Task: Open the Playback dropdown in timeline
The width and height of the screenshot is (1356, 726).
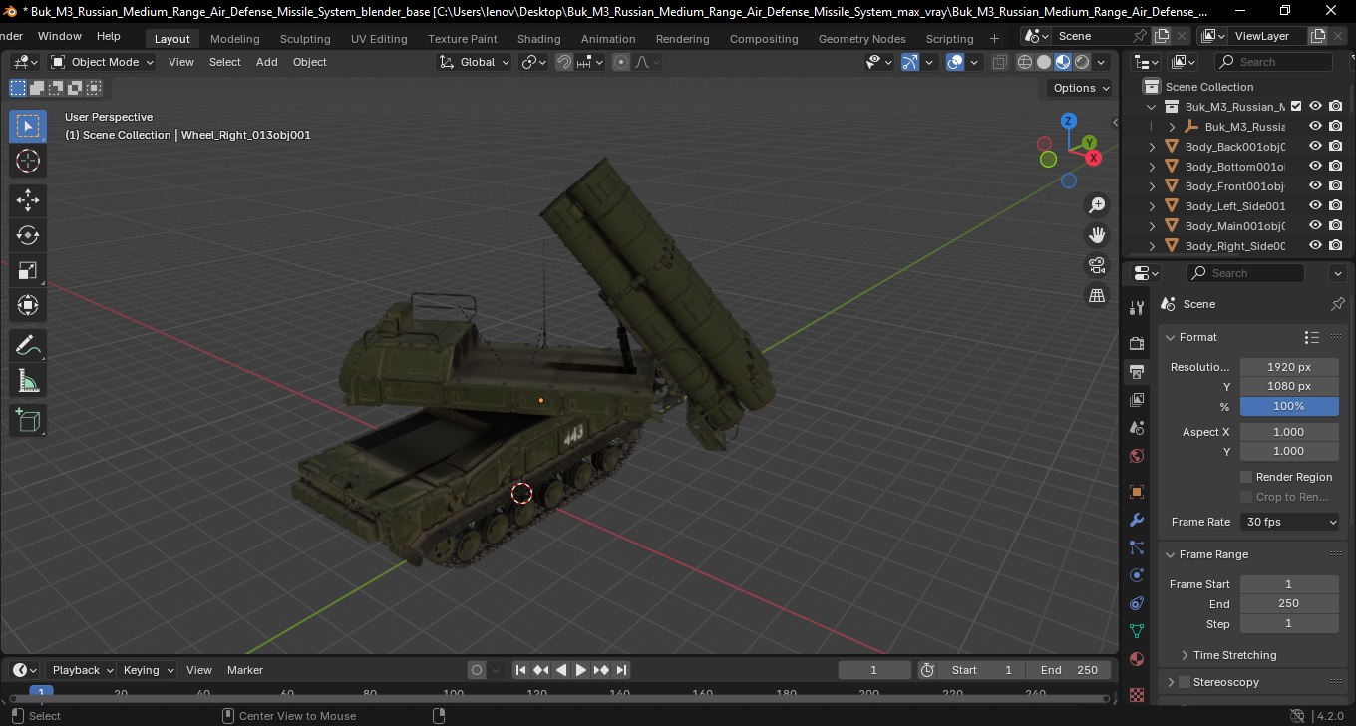Action: point(82,670)
